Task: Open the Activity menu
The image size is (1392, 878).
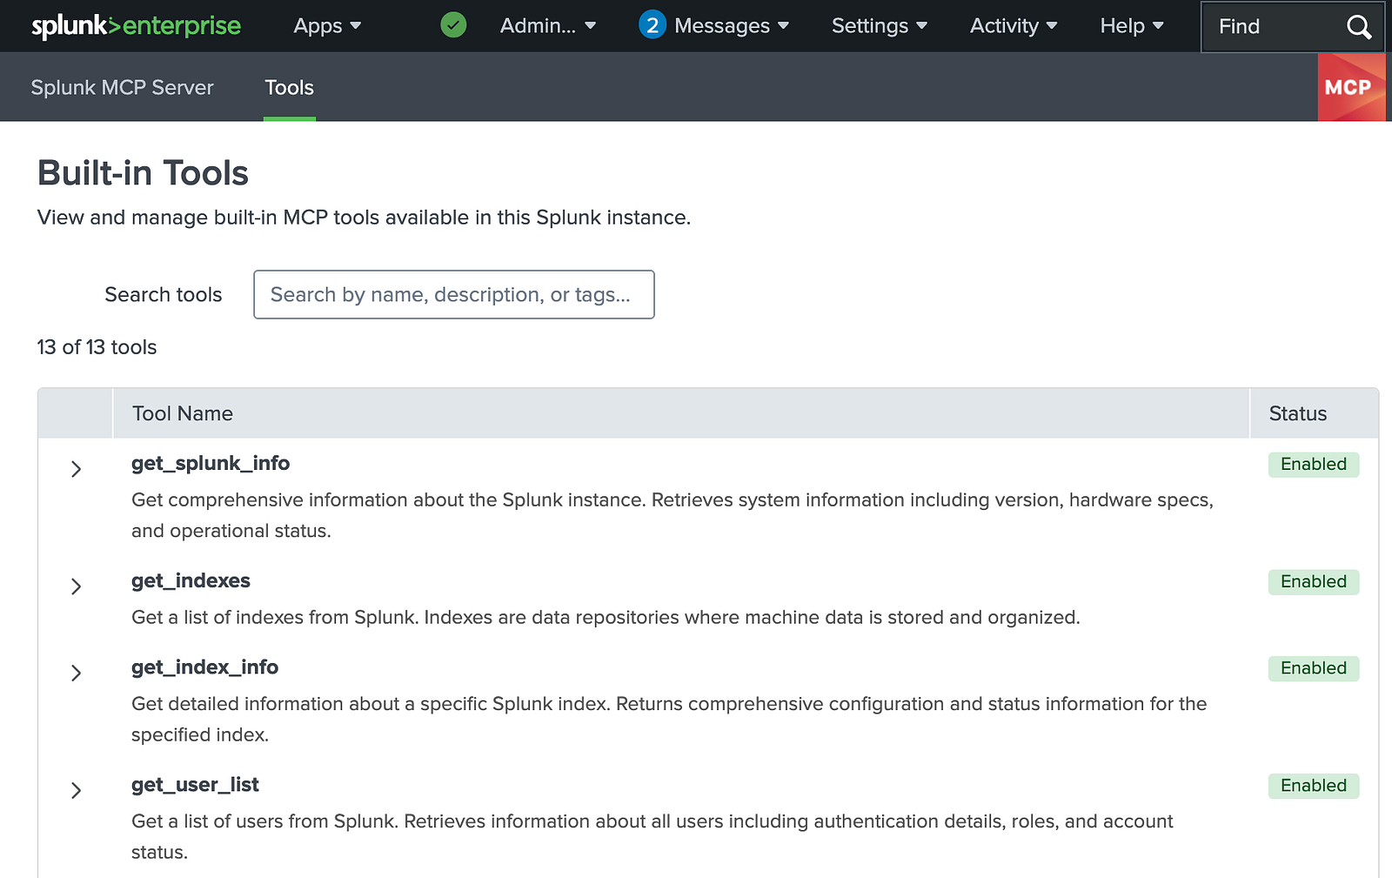Action: (x=1013, y=25)
